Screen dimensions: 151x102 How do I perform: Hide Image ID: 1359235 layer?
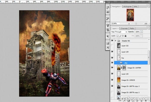[112, 80]
